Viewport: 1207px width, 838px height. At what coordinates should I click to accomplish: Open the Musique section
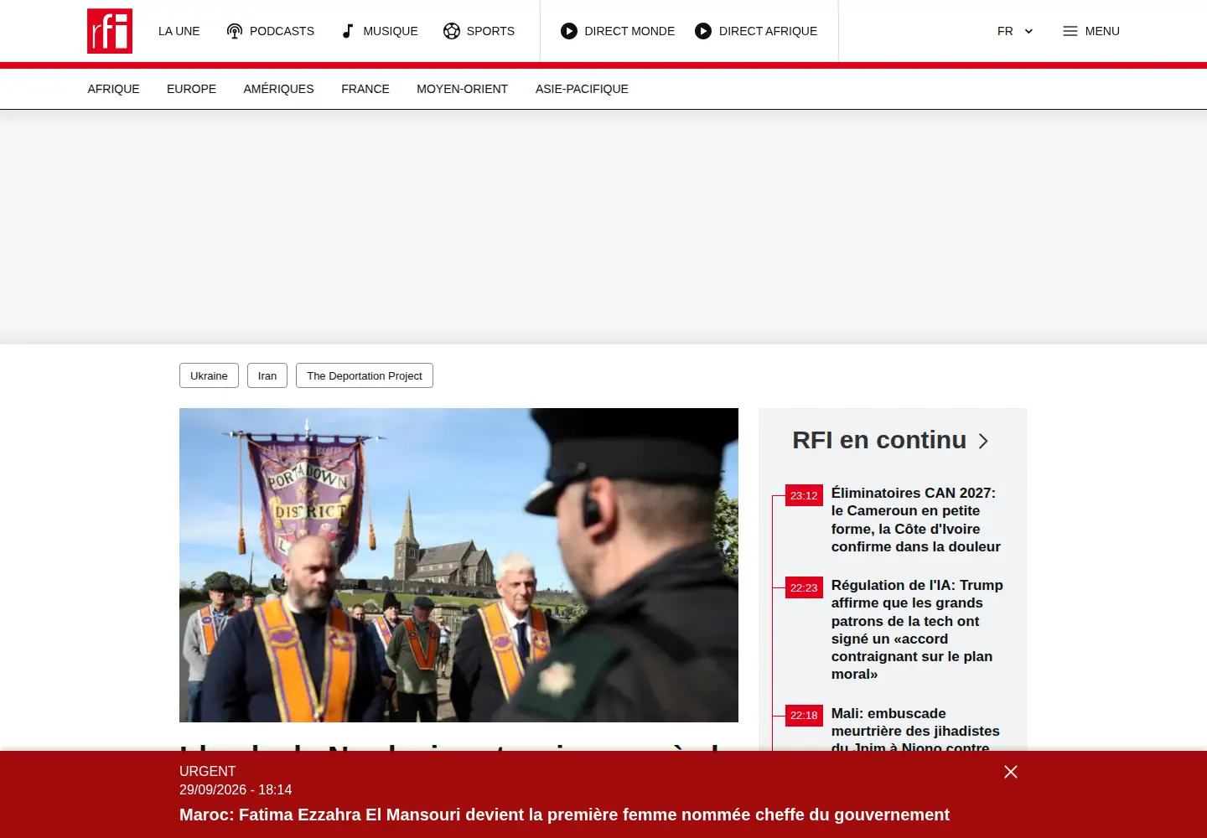[x=380, y=31]
